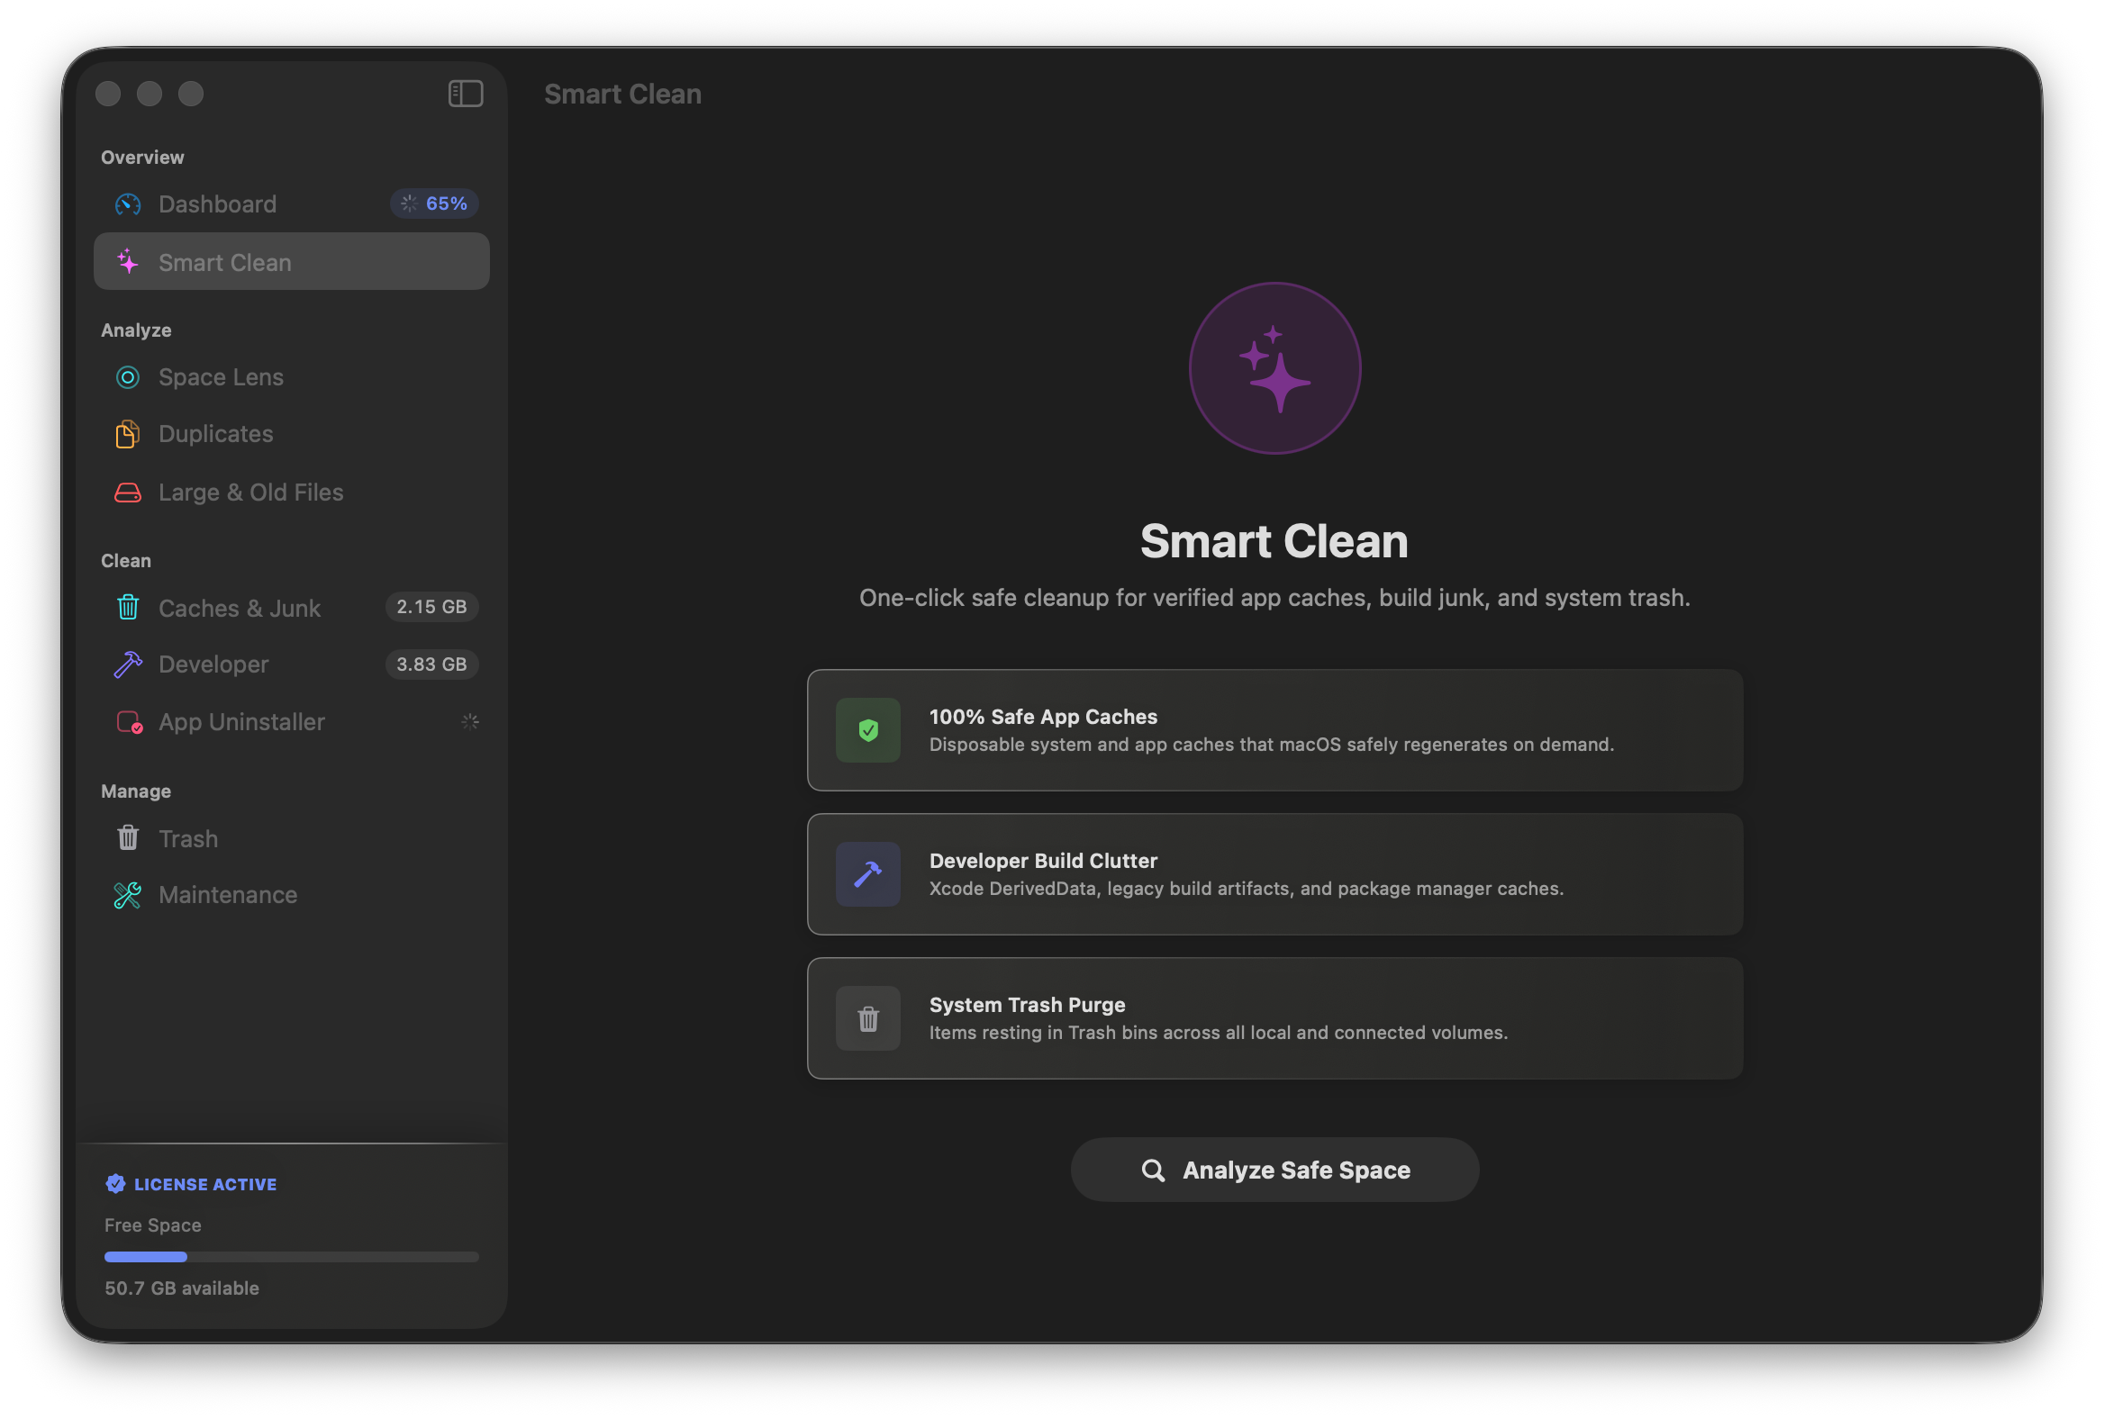Click the Overview section header
This screenshot has width=2104, height=1419.
[x=142, y=158]
